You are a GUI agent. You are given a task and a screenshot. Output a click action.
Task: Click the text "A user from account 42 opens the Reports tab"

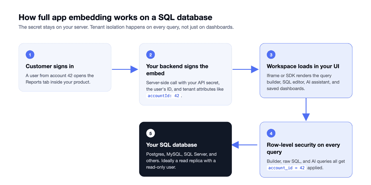pyautogui.click(x=60, y=79)
